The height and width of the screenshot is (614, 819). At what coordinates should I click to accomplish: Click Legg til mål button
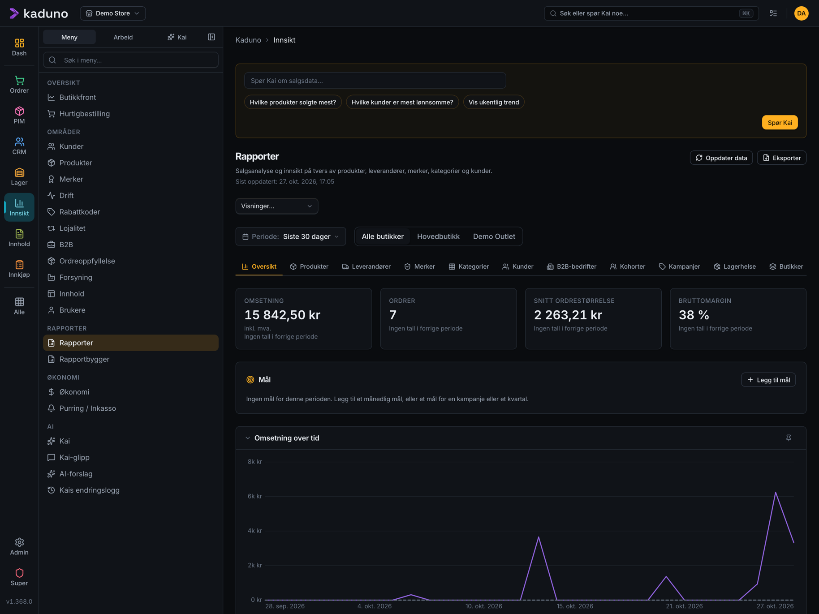[768, 380]
